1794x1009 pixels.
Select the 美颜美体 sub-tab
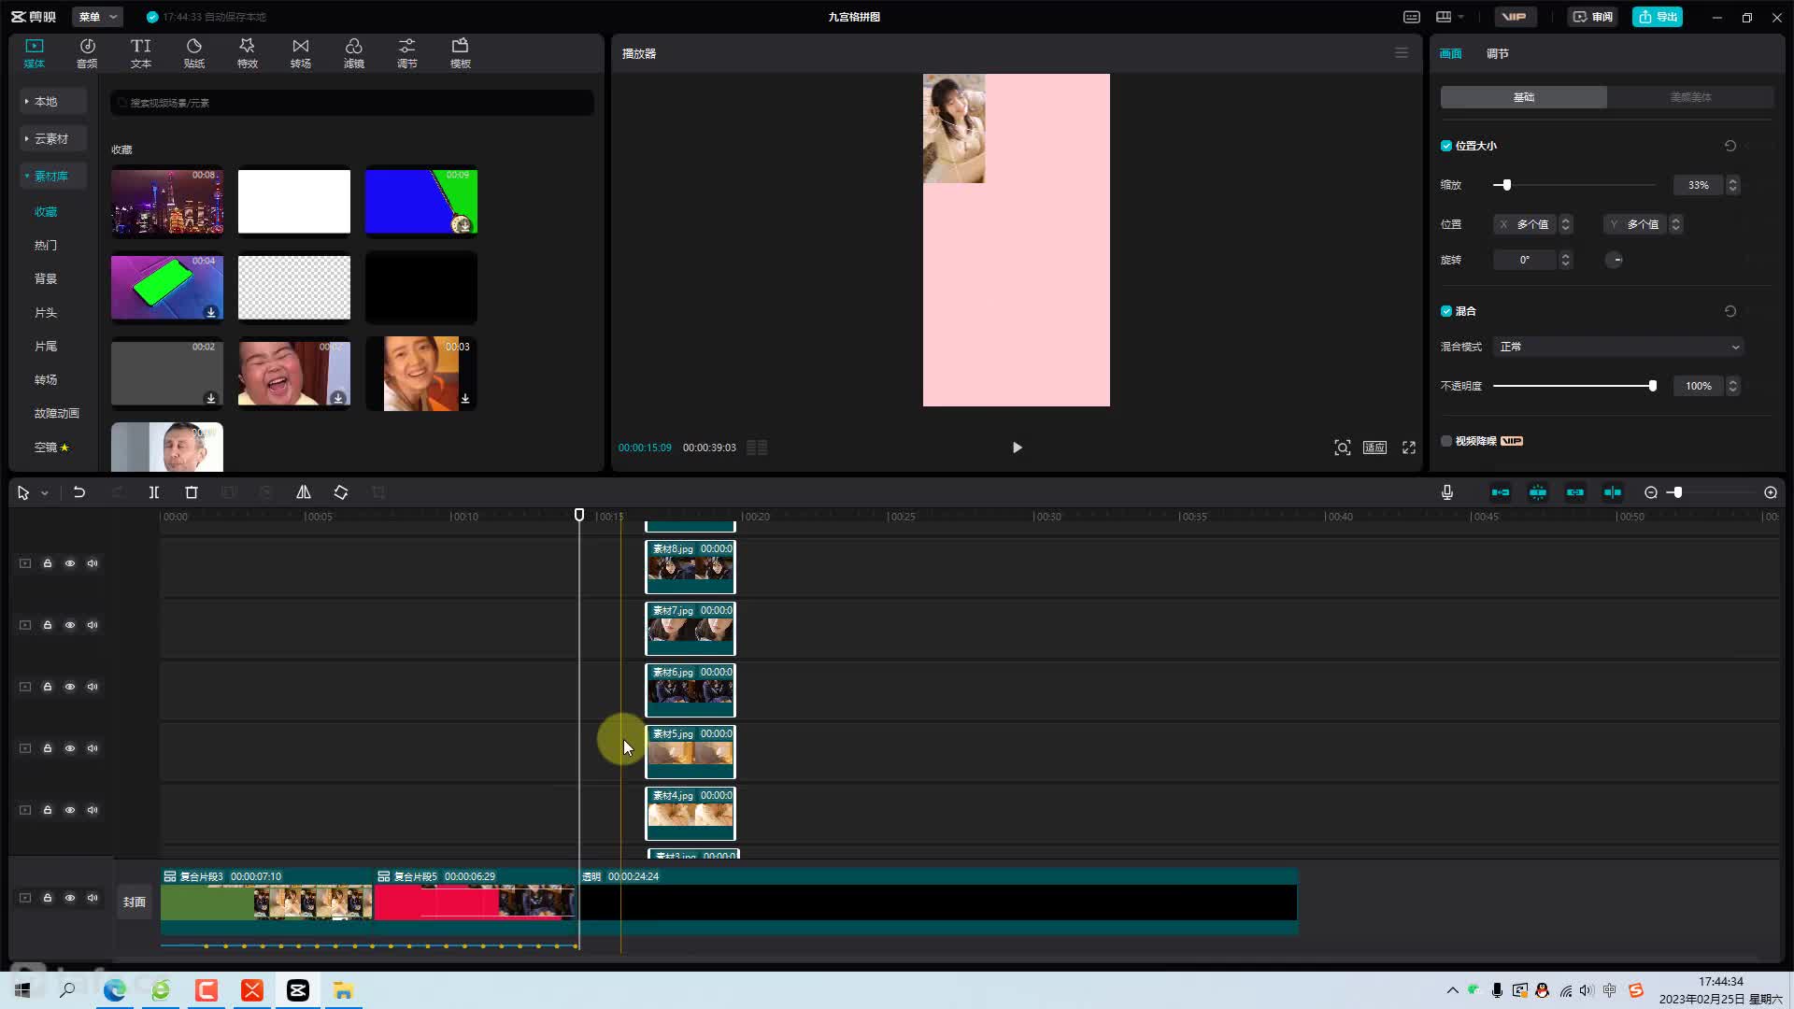click(x=1691, y=97)
